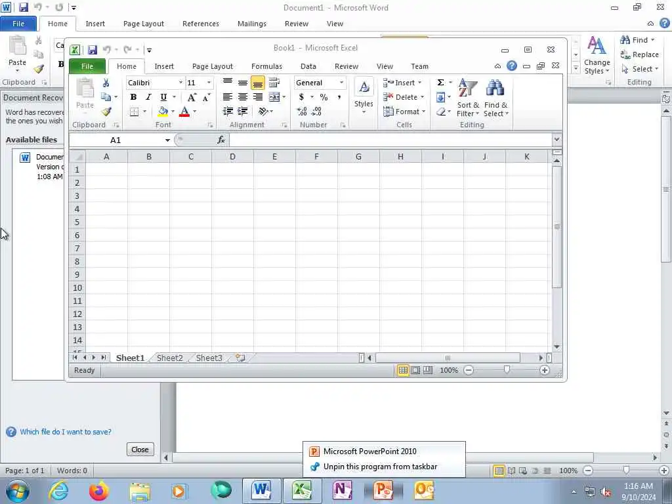This screenshot has height=504, width=672.
Task: Click Merge & Center icon
Action: 274,97
